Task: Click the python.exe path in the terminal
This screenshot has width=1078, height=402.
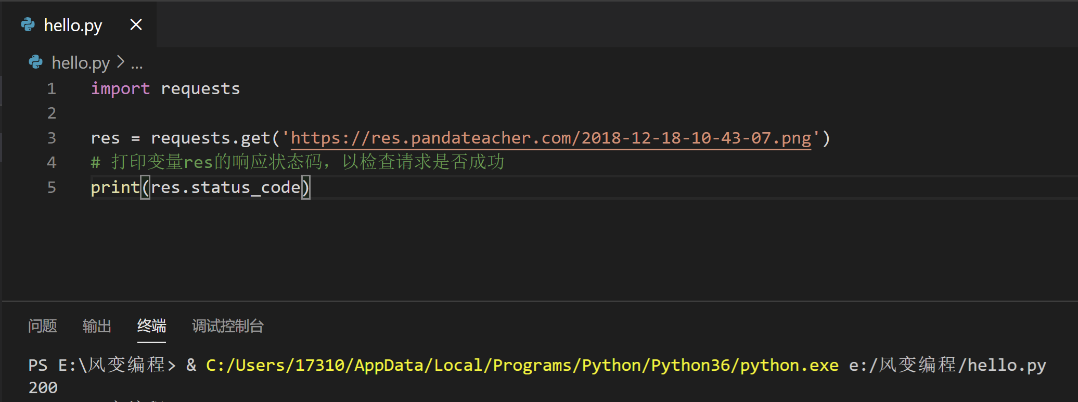Action: pos(522,365)
